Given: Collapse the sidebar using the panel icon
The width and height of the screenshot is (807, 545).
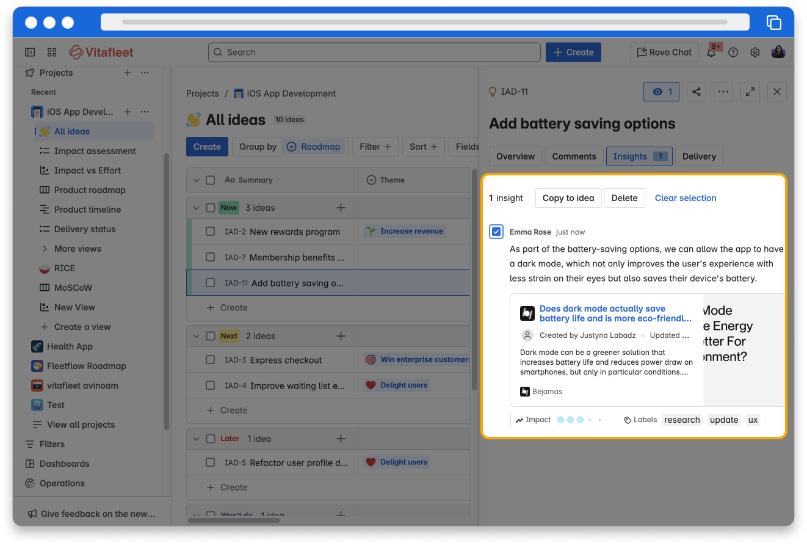Looking at the screenshot, I should [30, 53].
